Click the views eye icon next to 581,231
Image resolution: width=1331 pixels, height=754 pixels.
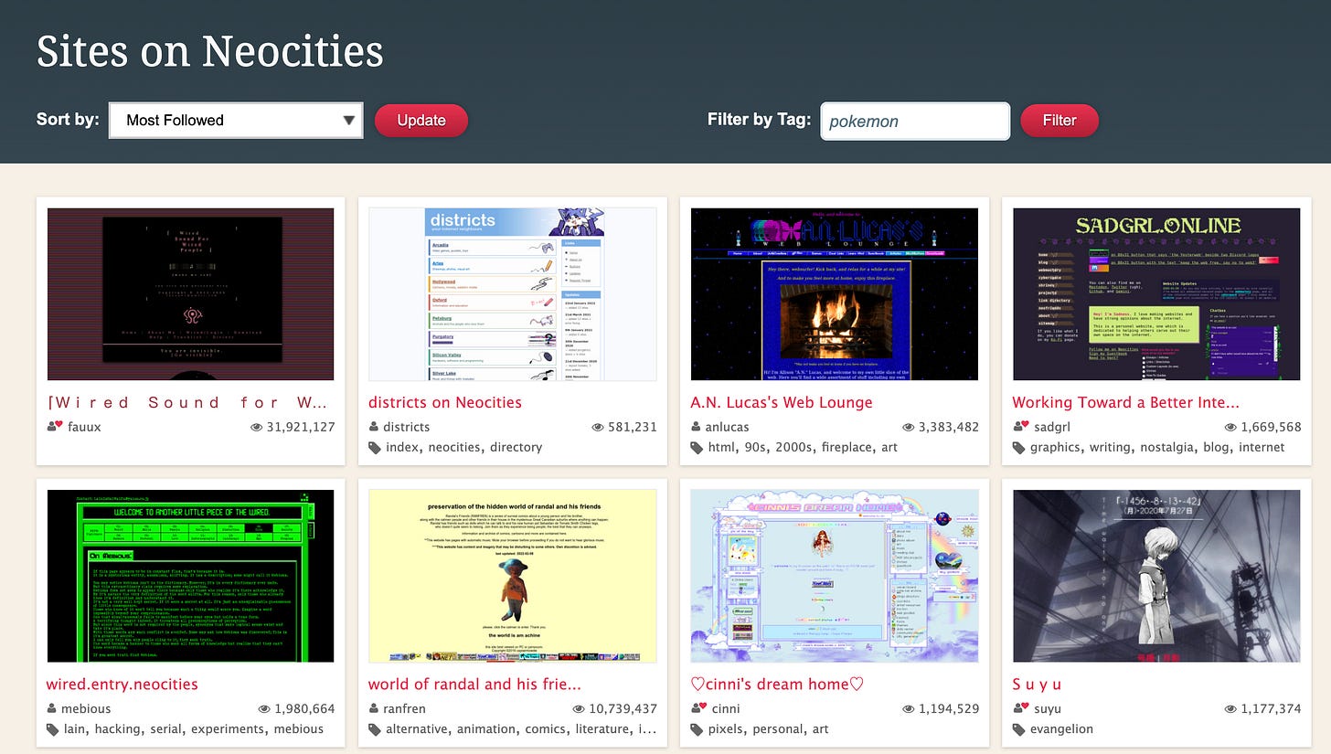tap(599, 427)
